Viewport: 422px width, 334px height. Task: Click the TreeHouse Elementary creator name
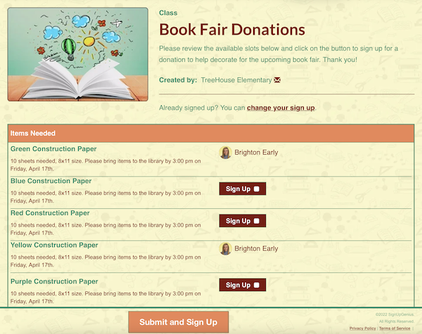click(x=236, y=80)
